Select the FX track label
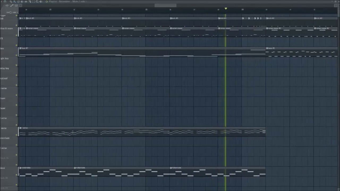This screenshot has height=191, width=340. tap(2, 39)
